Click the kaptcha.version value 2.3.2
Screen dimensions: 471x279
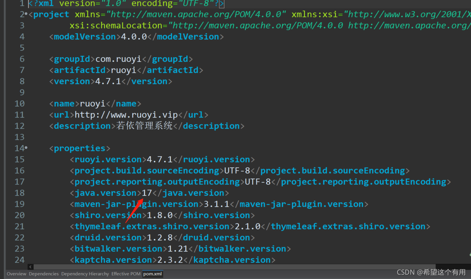point(170,260)
